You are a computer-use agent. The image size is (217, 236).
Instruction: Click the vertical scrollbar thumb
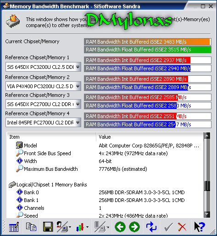tap(207, 186)
